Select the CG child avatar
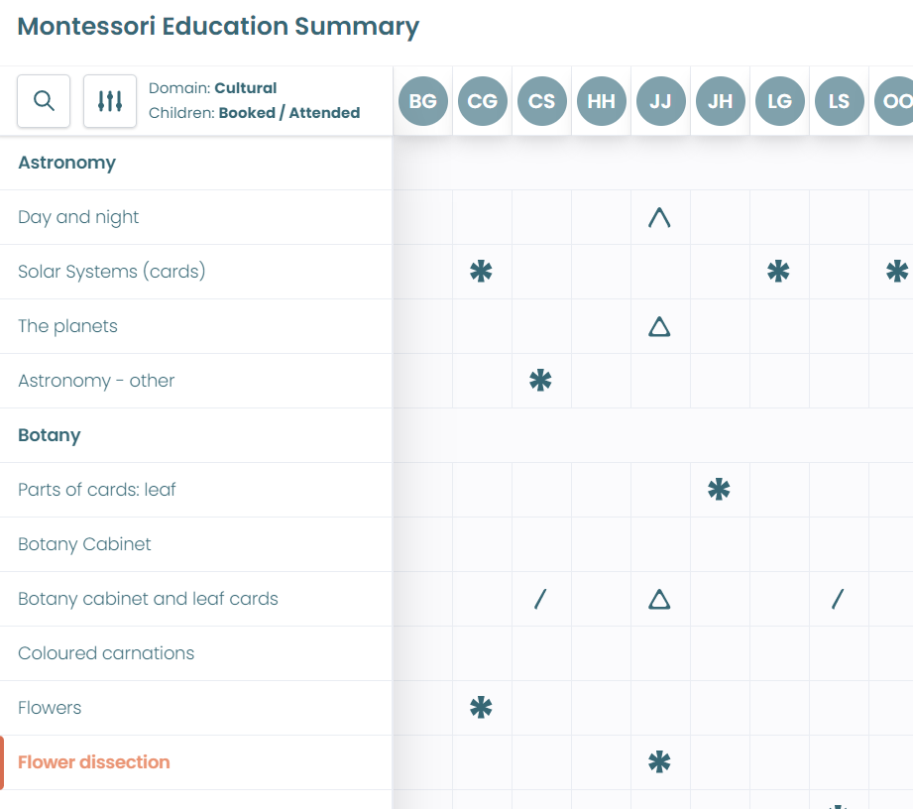The height and width of the screenshot is (809, 913). [483, 101]
